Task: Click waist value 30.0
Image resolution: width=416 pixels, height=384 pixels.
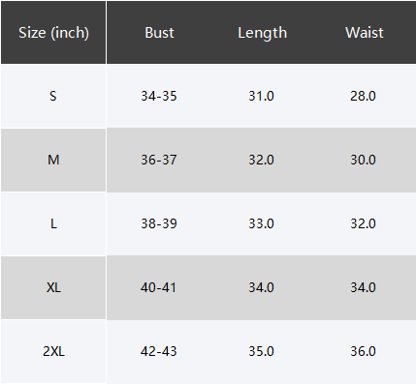Action: click(363, 160)
